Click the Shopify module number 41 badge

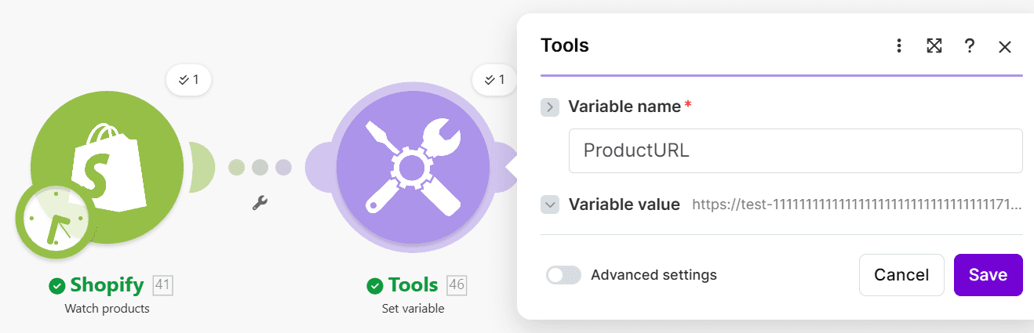(x=162, y=285)
